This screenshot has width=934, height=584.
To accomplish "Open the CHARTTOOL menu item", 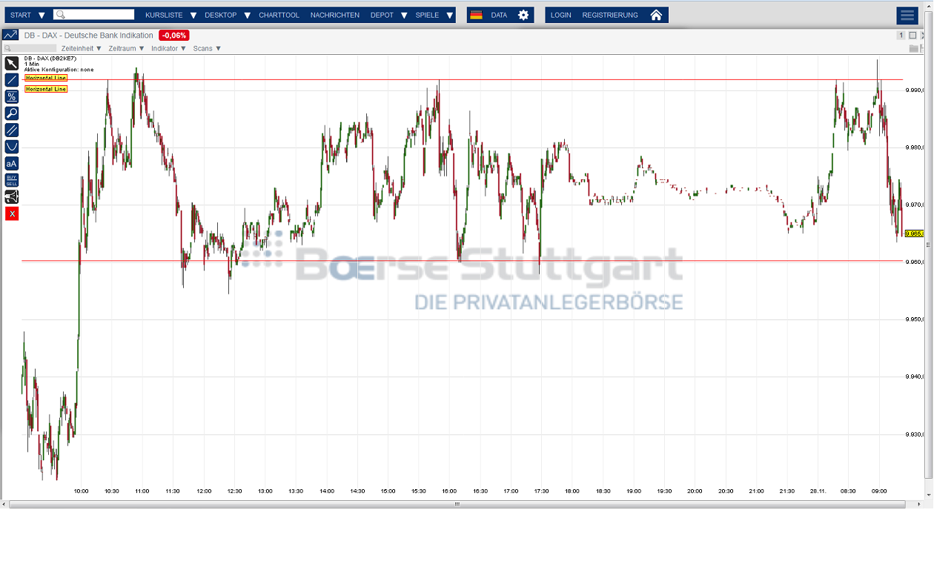I will [x=279, y=14].
